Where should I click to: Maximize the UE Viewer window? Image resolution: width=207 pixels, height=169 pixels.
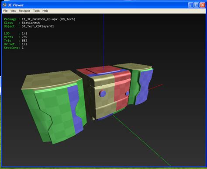coord(197,5)
